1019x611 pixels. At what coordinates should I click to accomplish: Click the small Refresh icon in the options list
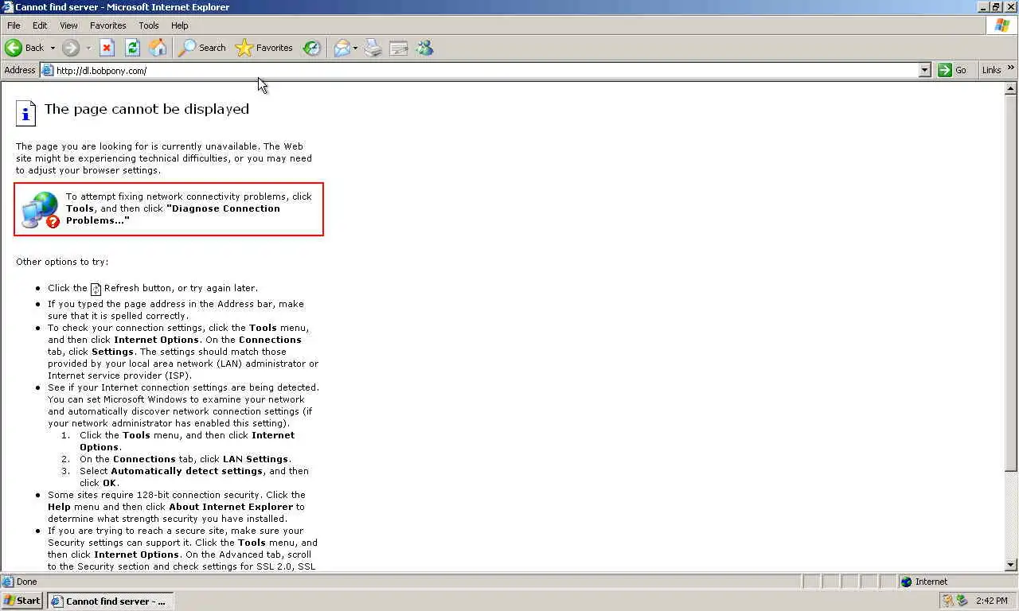point(96,289)
